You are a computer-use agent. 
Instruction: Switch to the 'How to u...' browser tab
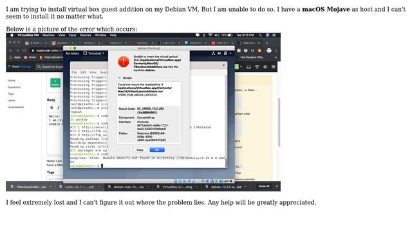point(249,43)
